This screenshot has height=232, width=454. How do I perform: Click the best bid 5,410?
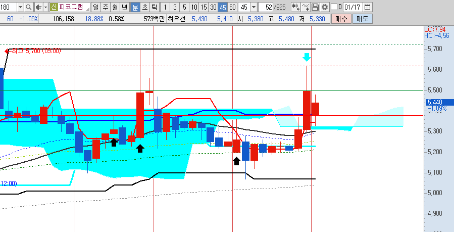[x=225, y=19]
